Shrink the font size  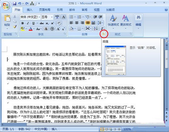pyautogui.click(x=63, y=29)
